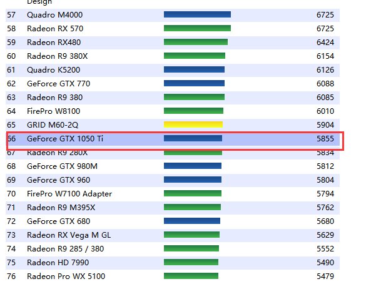Click the Radeon RX 570 name
Screen dimensions: 376x284
click(x=54, y=28)
